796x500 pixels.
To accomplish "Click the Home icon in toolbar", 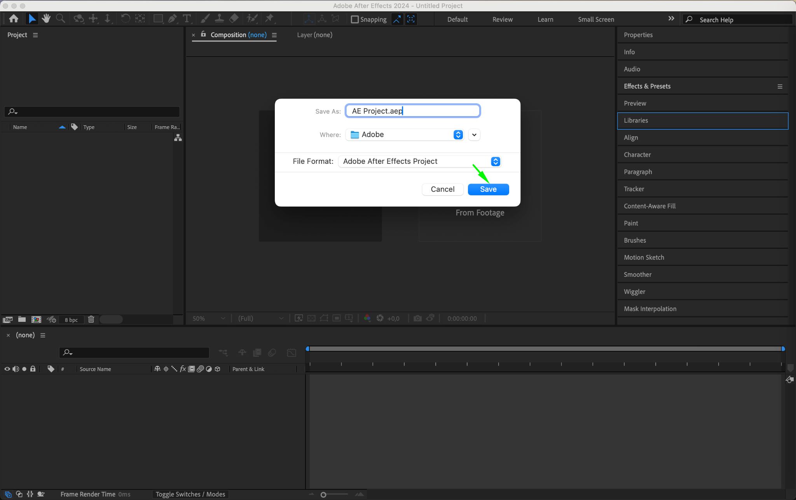I will 14,19.
